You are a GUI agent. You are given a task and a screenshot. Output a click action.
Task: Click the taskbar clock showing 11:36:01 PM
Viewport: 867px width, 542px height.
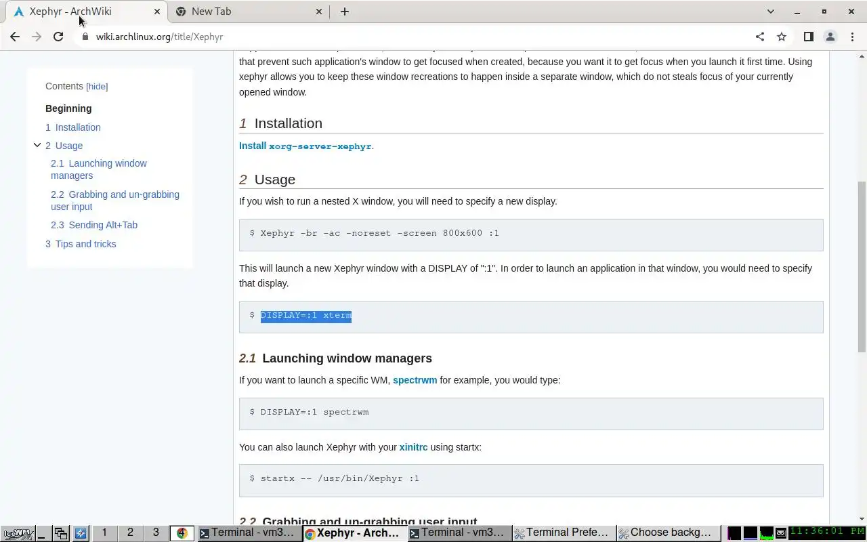(826, 533)
